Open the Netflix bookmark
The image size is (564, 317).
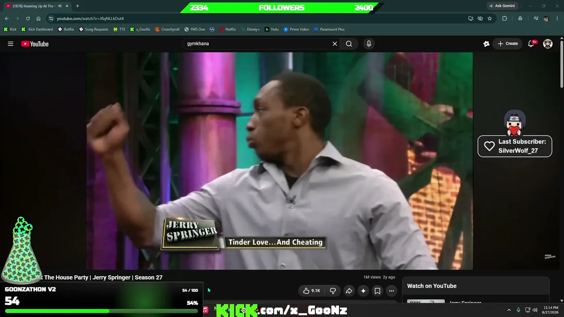pyautogui.click(x=227, y=29)
